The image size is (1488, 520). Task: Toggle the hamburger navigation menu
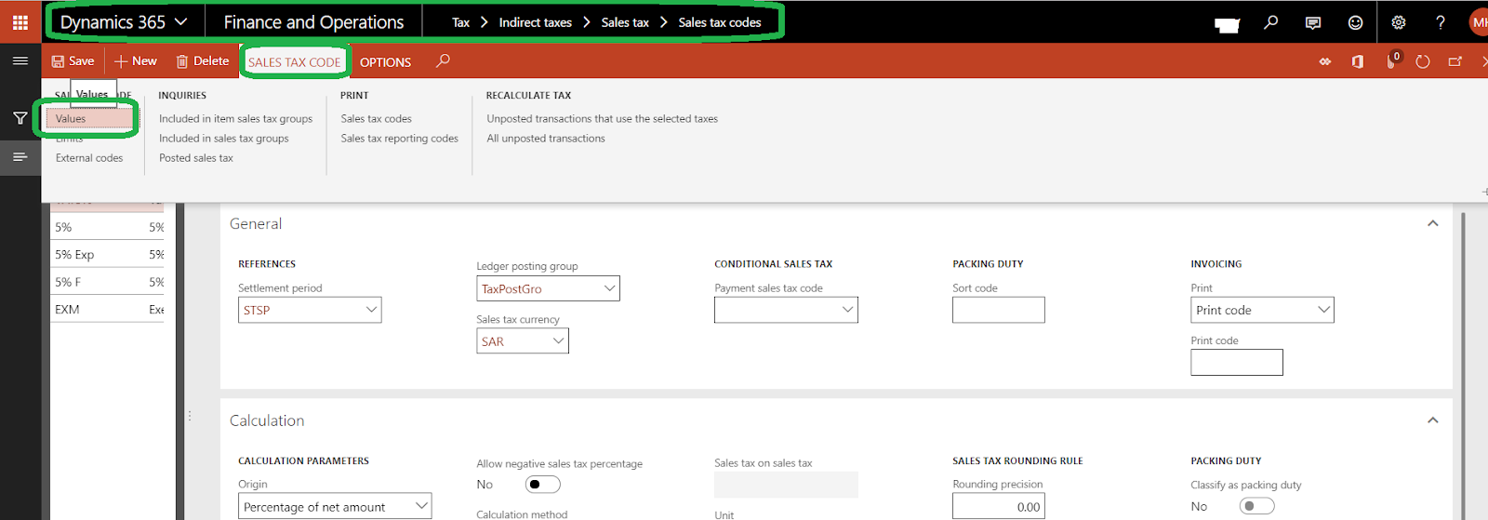click(20, 61)
